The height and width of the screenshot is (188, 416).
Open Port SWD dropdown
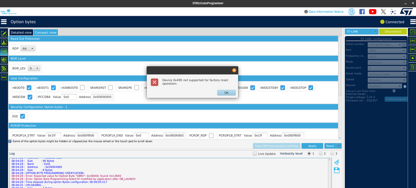coord(387,50)
